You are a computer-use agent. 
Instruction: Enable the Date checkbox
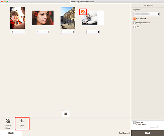coord(134,27)
